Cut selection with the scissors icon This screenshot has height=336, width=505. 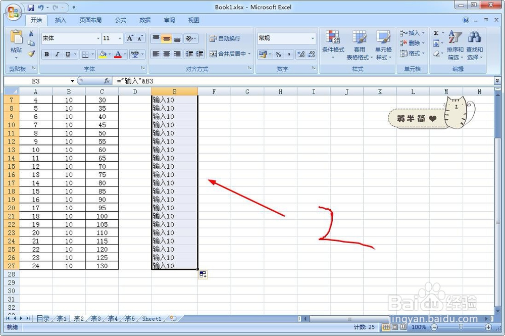[31, 33]
